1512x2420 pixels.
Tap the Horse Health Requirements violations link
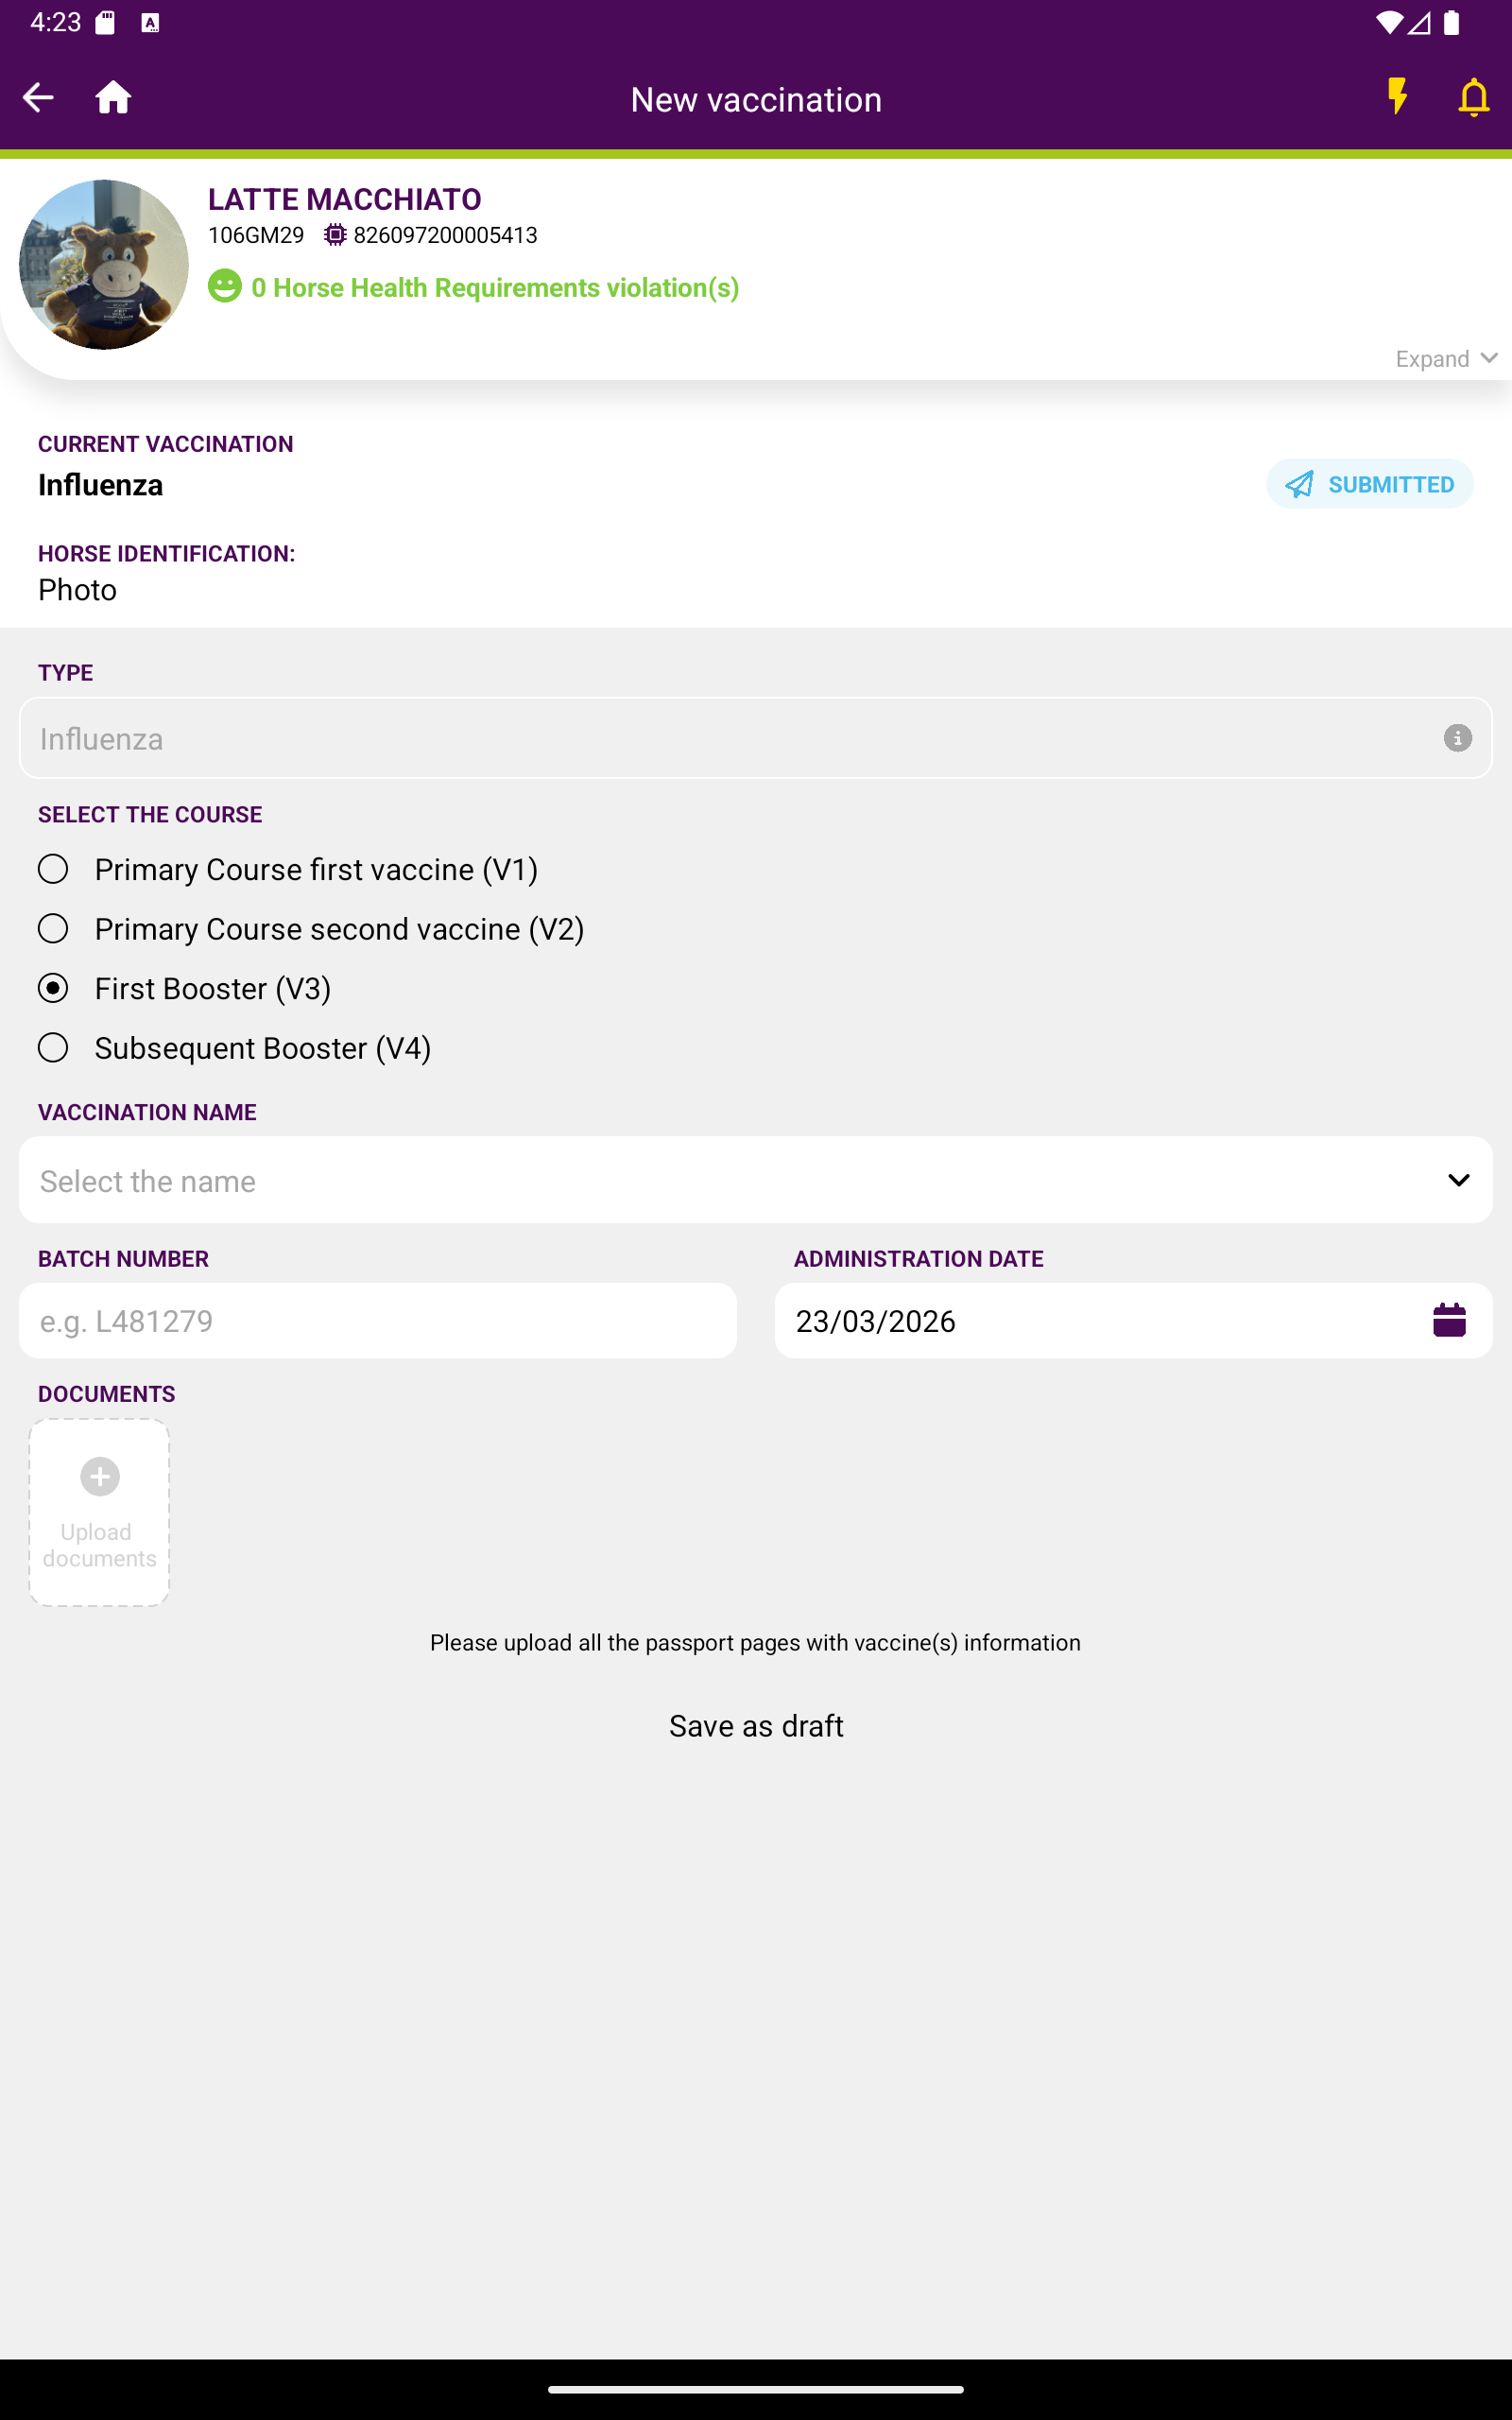495,288
